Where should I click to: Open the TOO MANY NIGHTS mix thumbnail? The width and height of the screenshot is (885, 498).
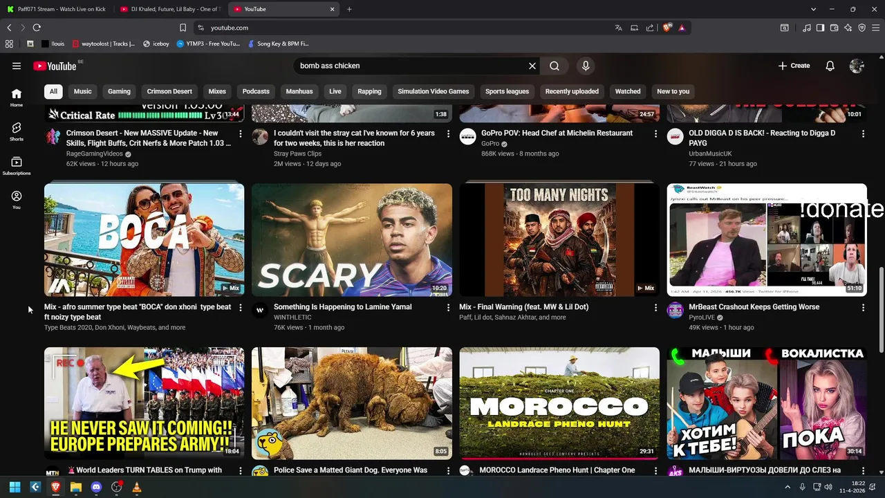coord(559,239)
